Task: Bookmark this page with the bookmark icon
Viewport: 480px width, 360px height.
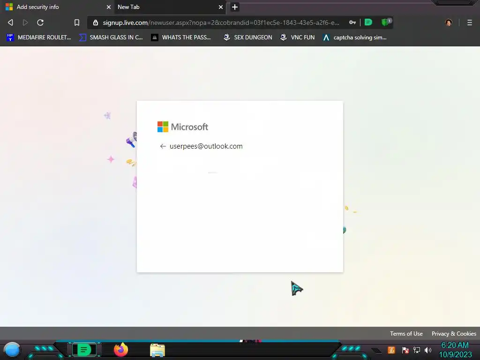Action: pyautogui.click(x=77, y=22)
